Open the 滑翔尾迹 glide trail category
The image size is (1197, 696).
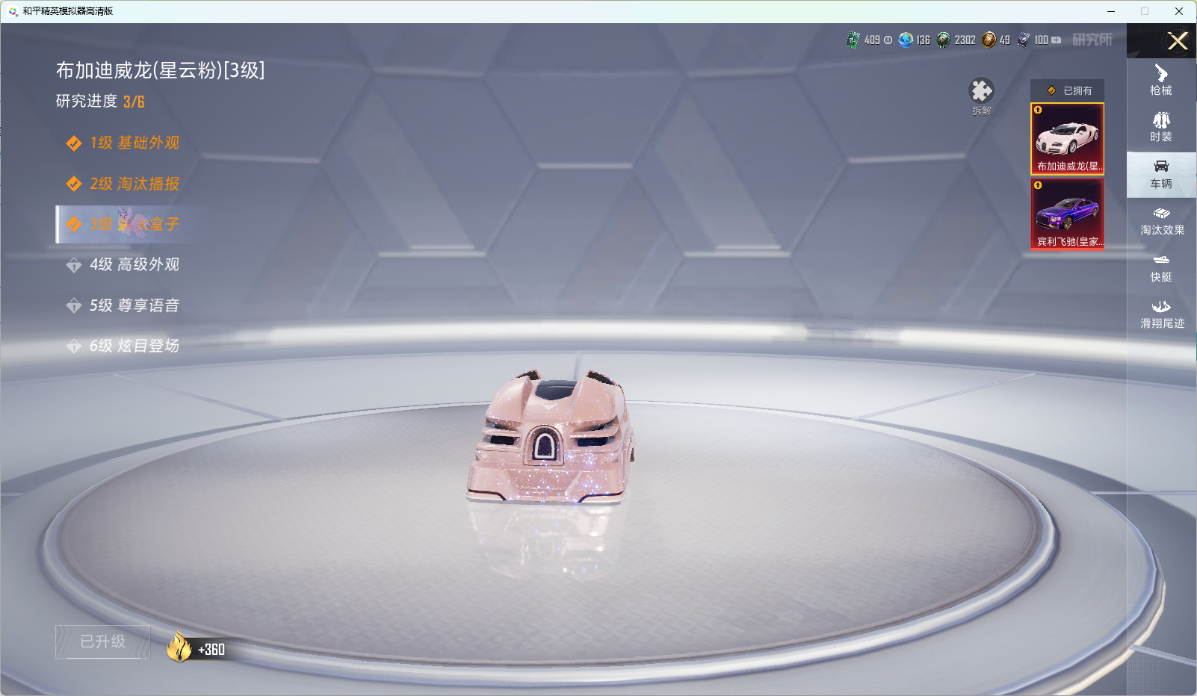click(x=1161, y=314)
